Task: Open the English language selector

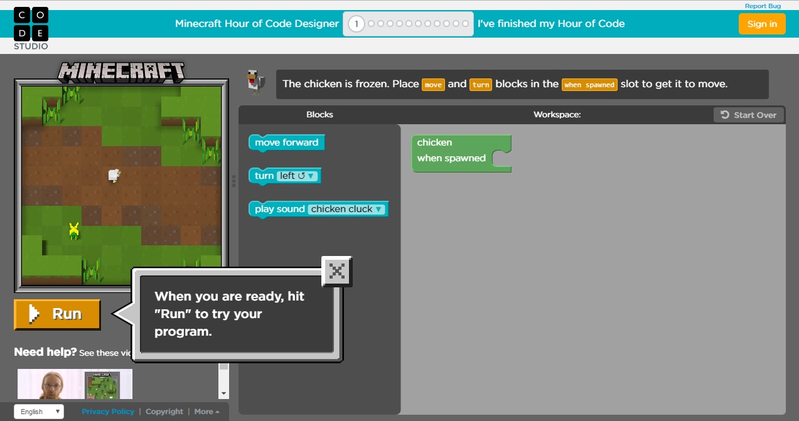Action: coord(38,411)
